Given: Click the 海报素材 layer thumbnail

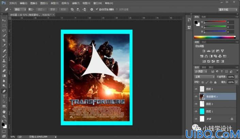Looking at the screenshot, I should (x=202, y=96).
